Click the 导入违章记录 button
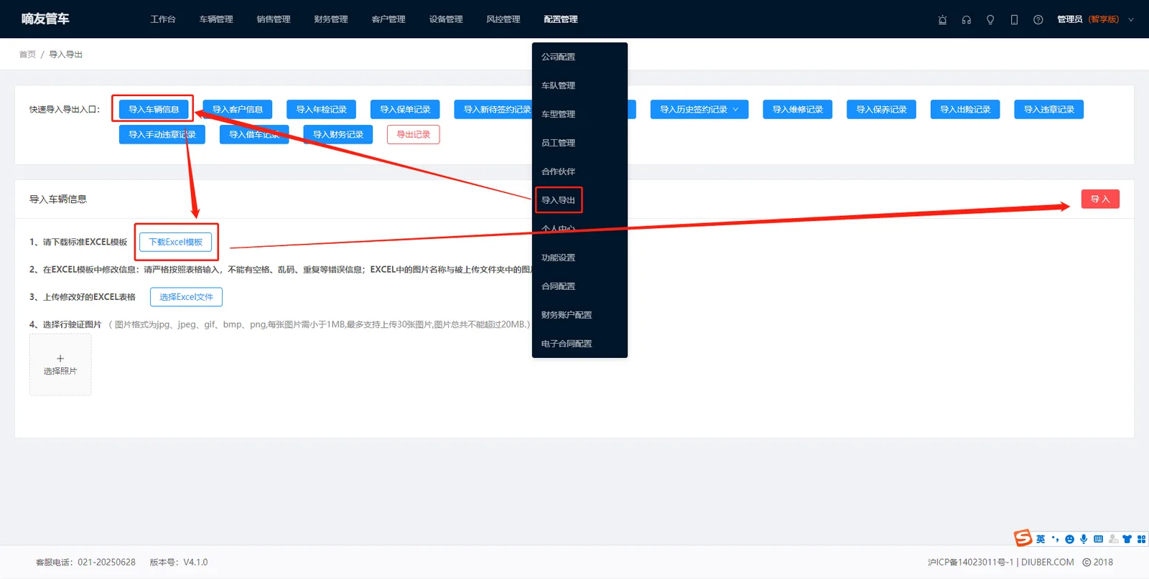Image resolution: width=1149 pixels, height=579 pixels. (1049, 109)
